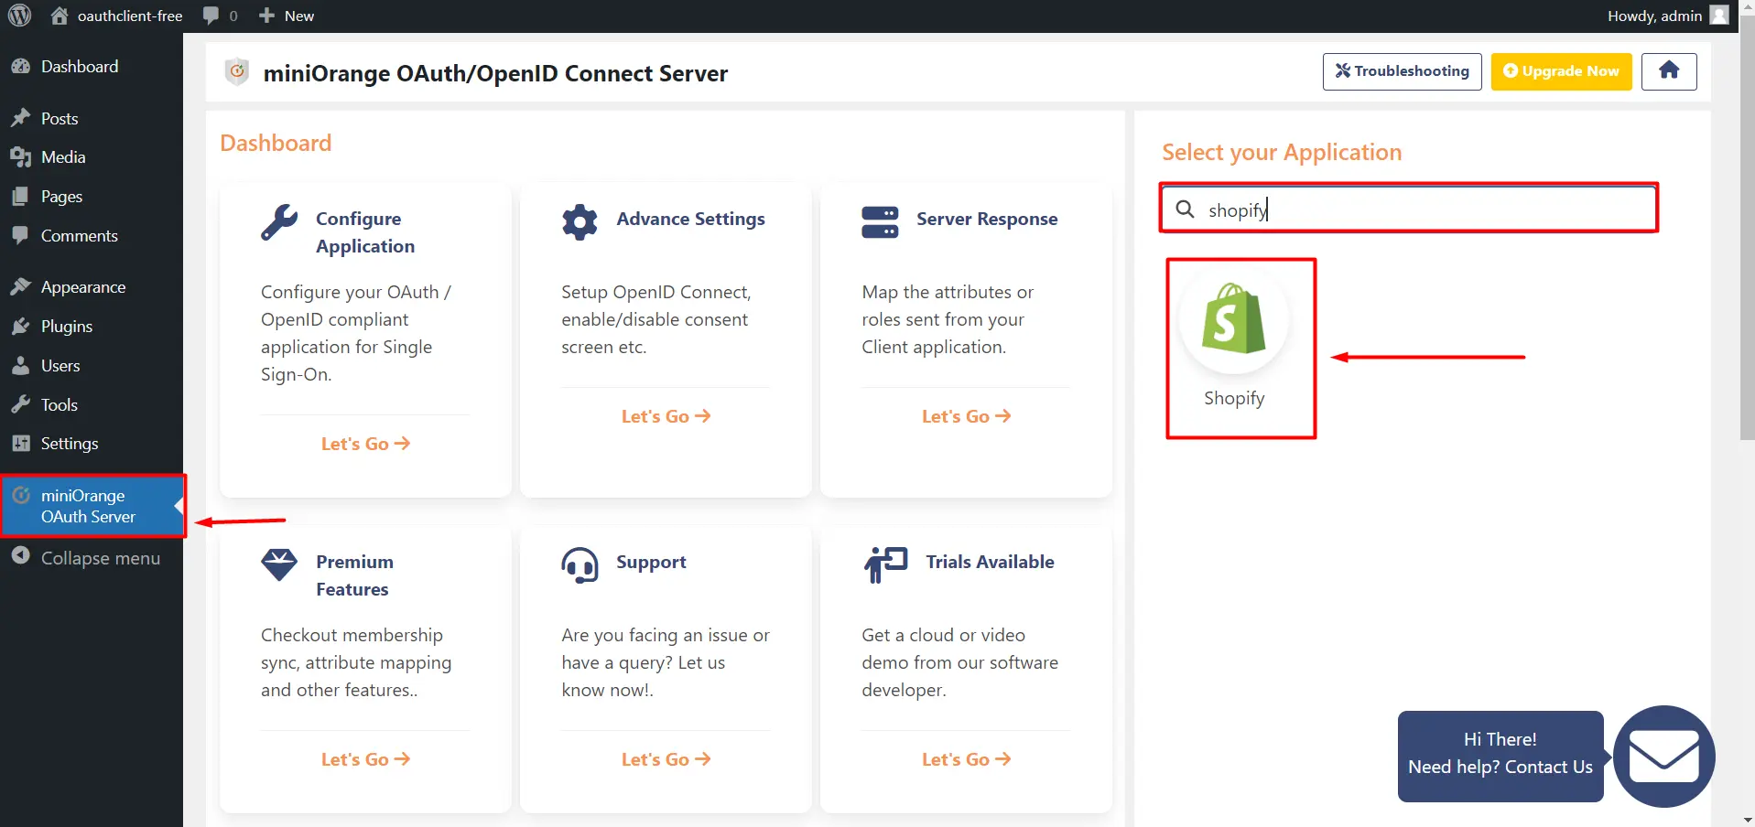Image resolution: width=1755 pixels, height=827 pixels.
Task: Click the Shopify label text
Action: tap(1234, 399)
